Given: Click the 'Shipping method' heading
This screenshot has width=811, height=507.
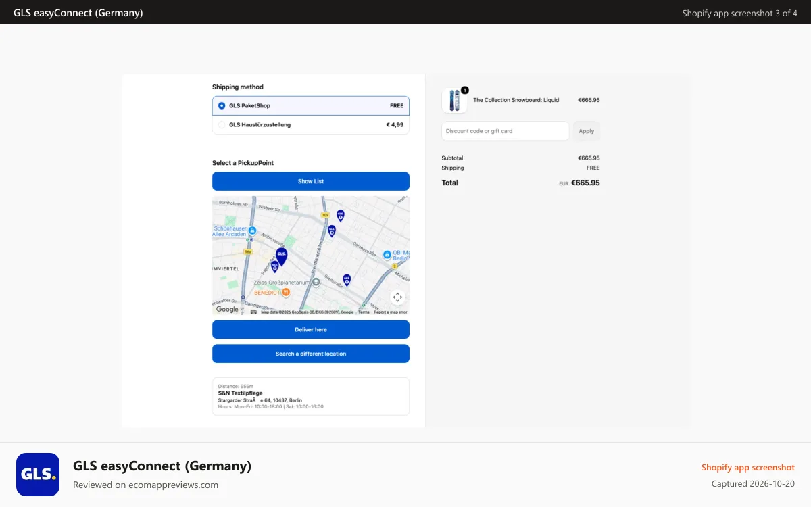Looking at the screenshot, I should coord(238,87).
